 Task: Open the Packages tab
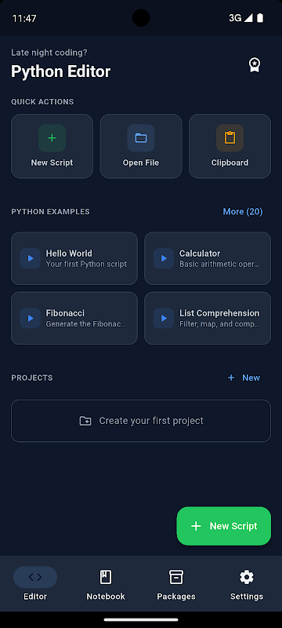point(176,583)
